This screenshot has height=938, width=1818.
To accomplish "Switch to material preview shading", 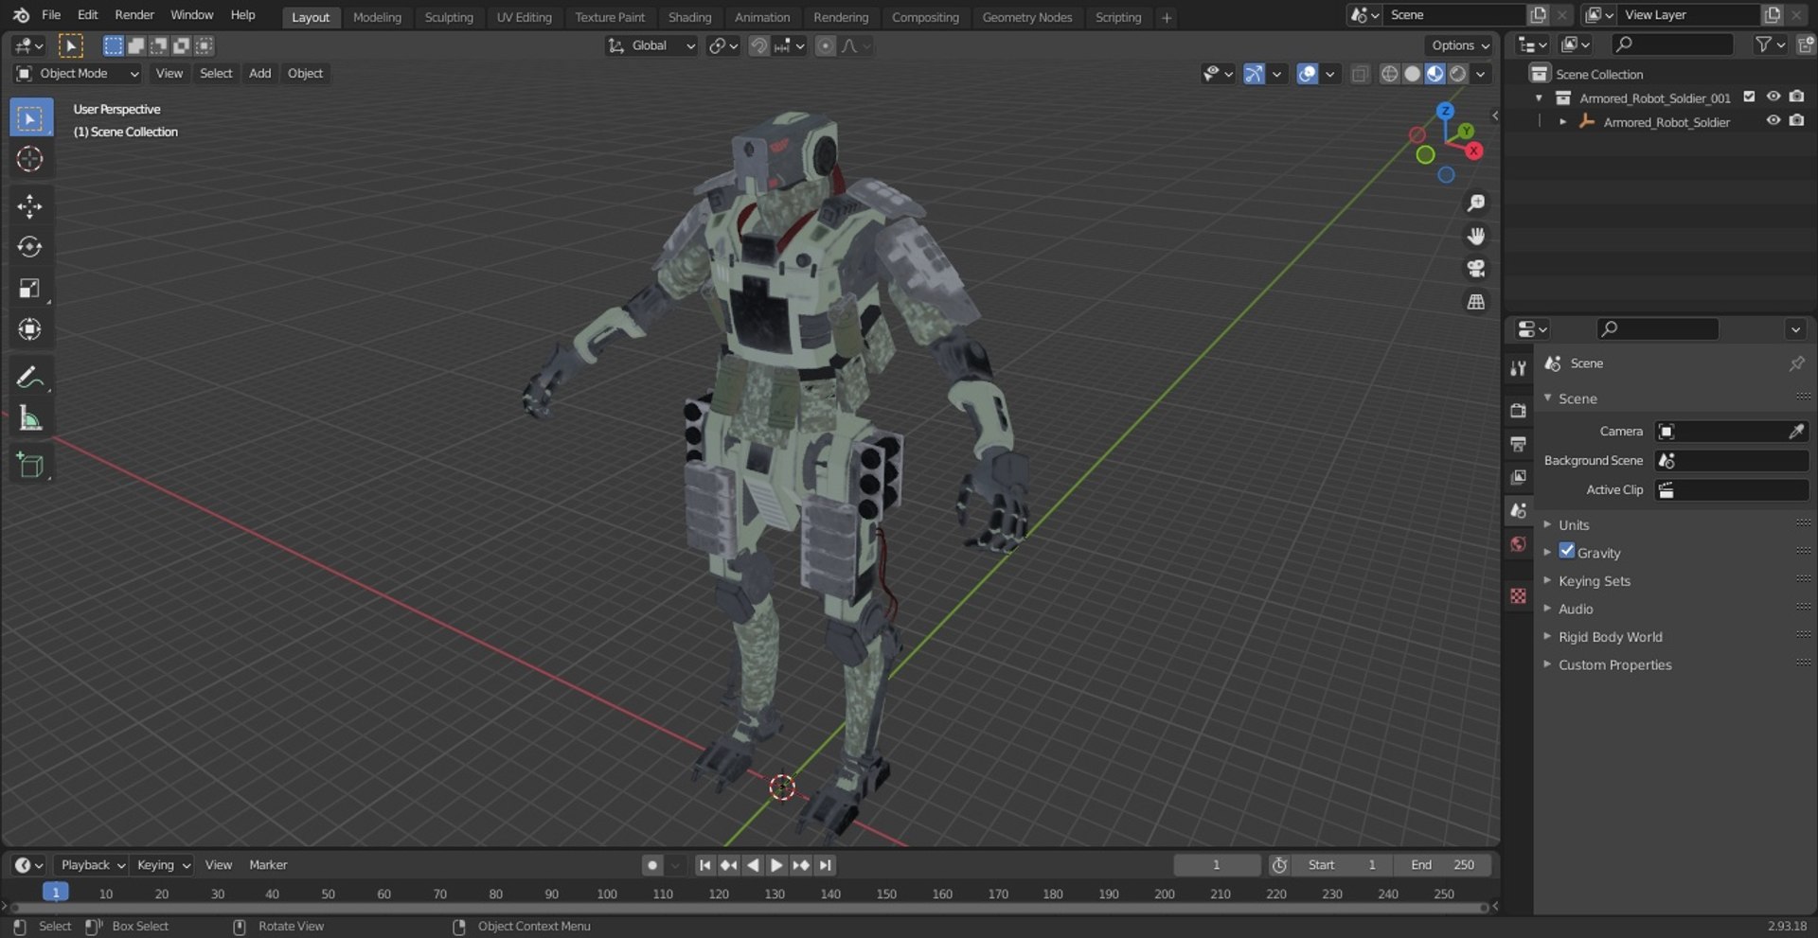I will [x=1435, y=74].
